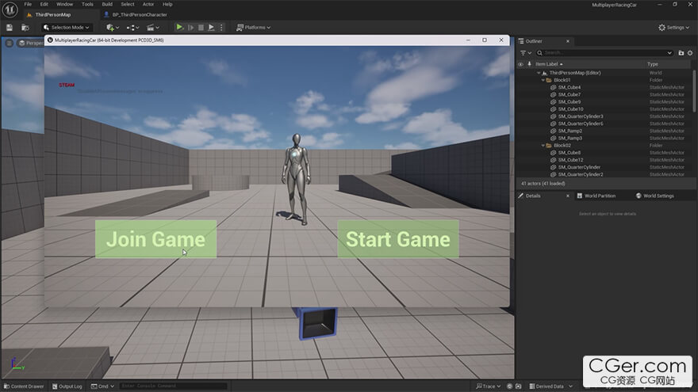Open the Output Log
Image resolution: width=698 pixels, height=392 pixels.
click(x=67, y=386)
